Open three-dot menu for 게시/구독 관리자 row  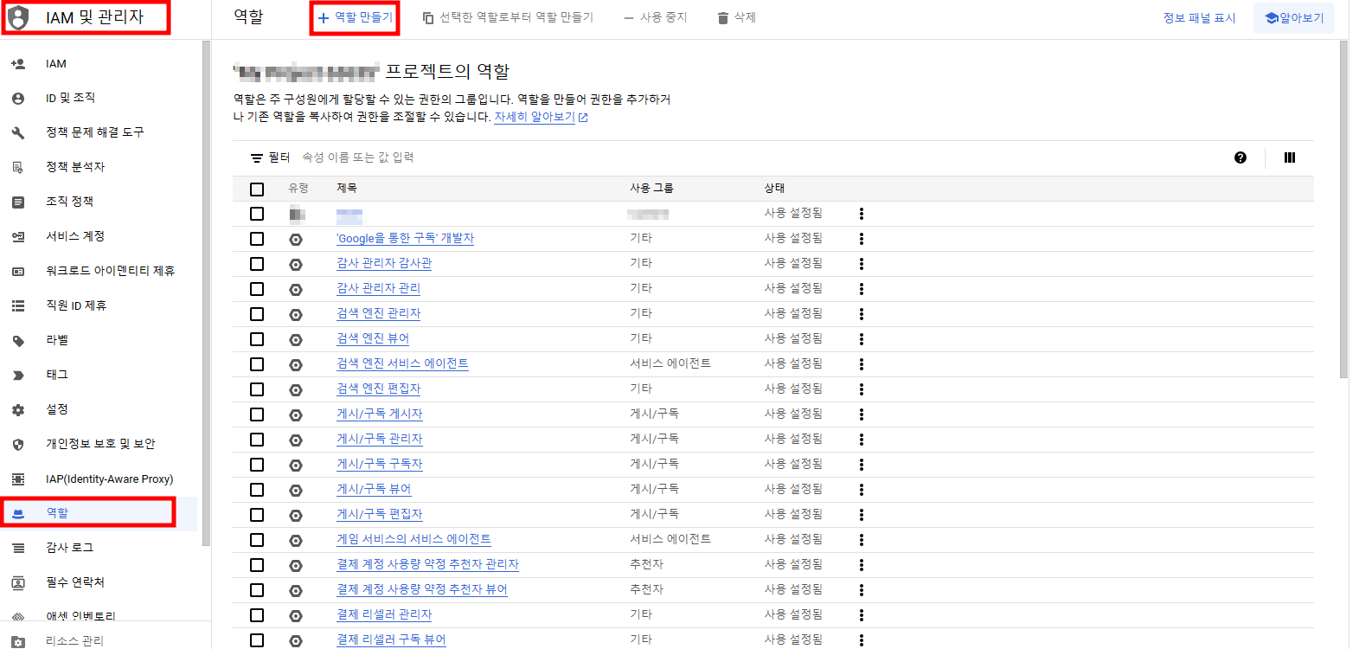(862, 440)
